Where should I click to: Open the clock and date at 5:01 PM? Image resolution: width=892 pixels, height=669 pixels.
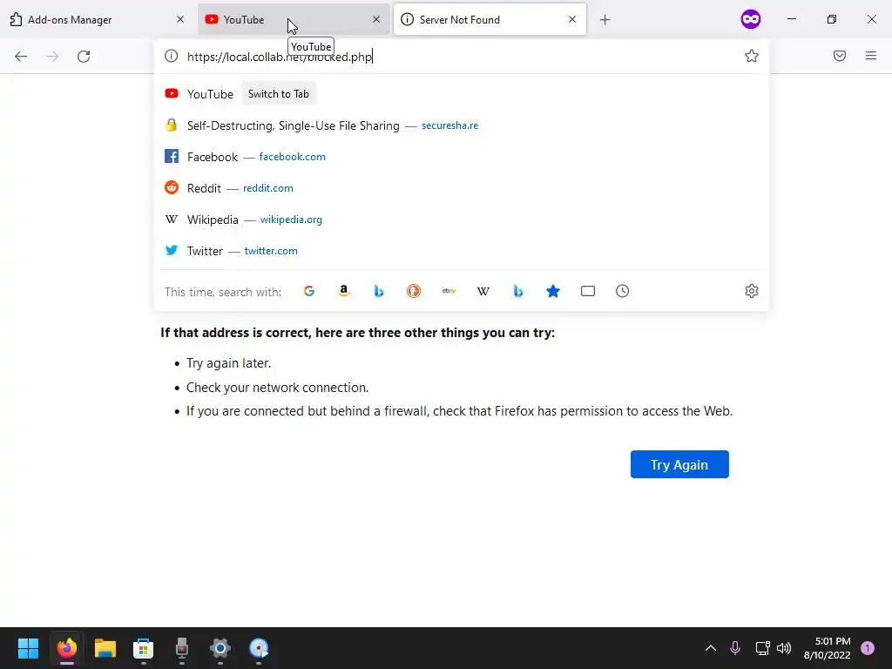pos(827,648)
